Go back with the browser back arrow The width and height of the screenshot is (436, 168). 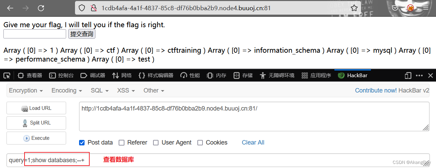(x=10, y=8)
